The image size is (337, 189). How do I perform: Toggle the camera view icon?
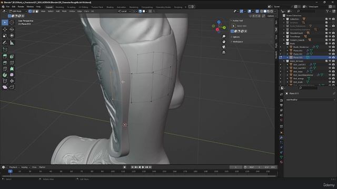pos(224,47)
